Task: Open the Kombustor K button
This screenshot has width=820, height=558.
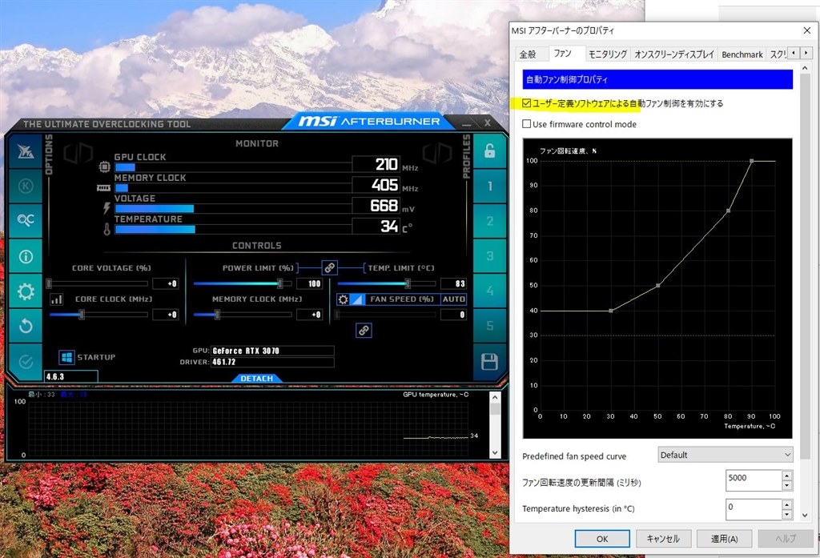Action: pyautogui.click(x=26, y=186)
